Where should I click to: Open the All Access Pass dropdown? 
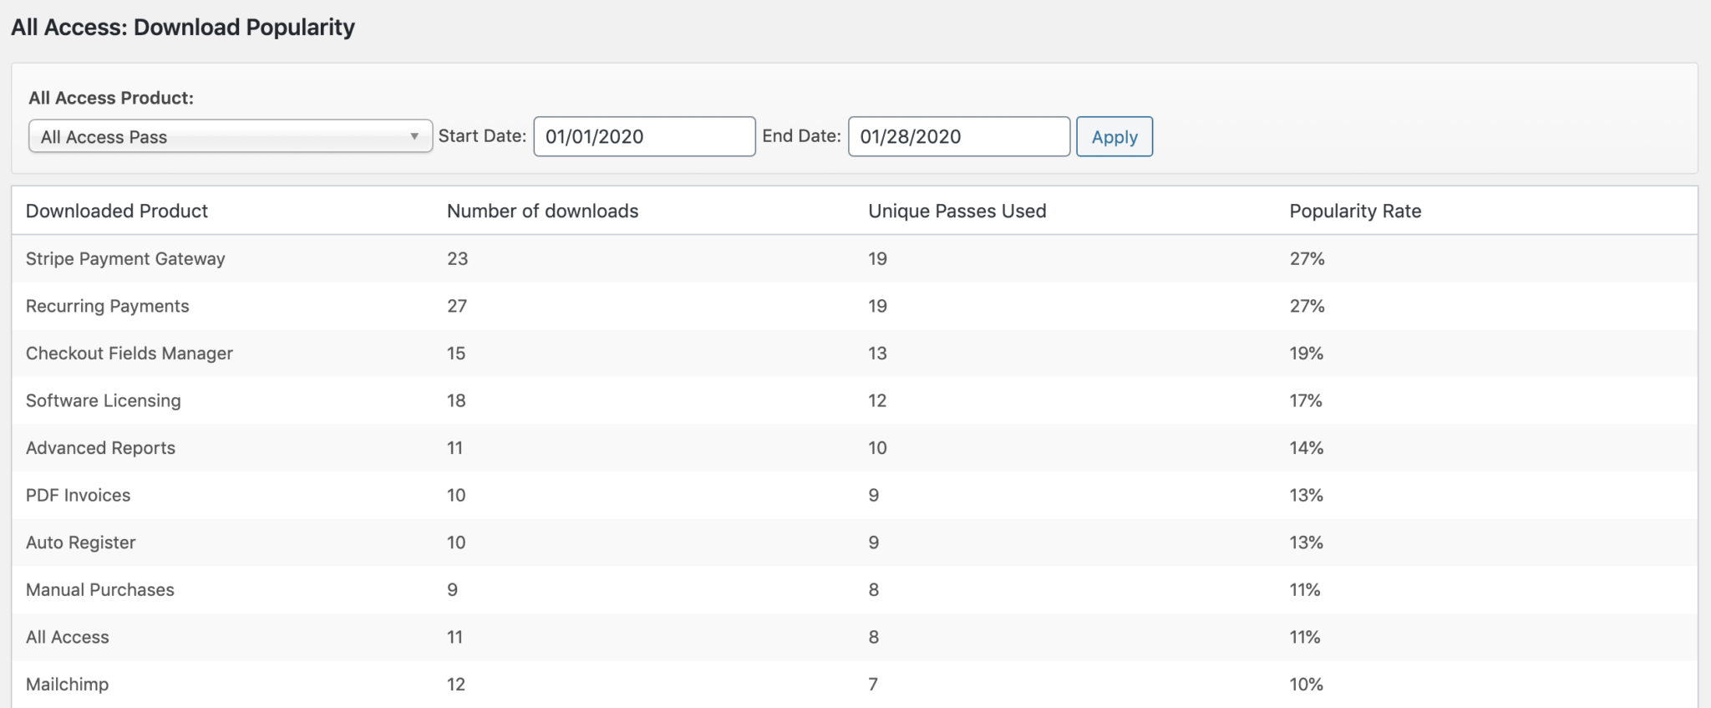pos(230,136)
